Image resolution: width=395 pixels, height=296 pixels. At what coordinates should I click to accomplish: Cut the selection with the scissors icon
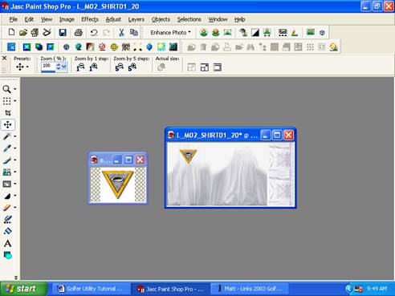(x=121, y=33)
